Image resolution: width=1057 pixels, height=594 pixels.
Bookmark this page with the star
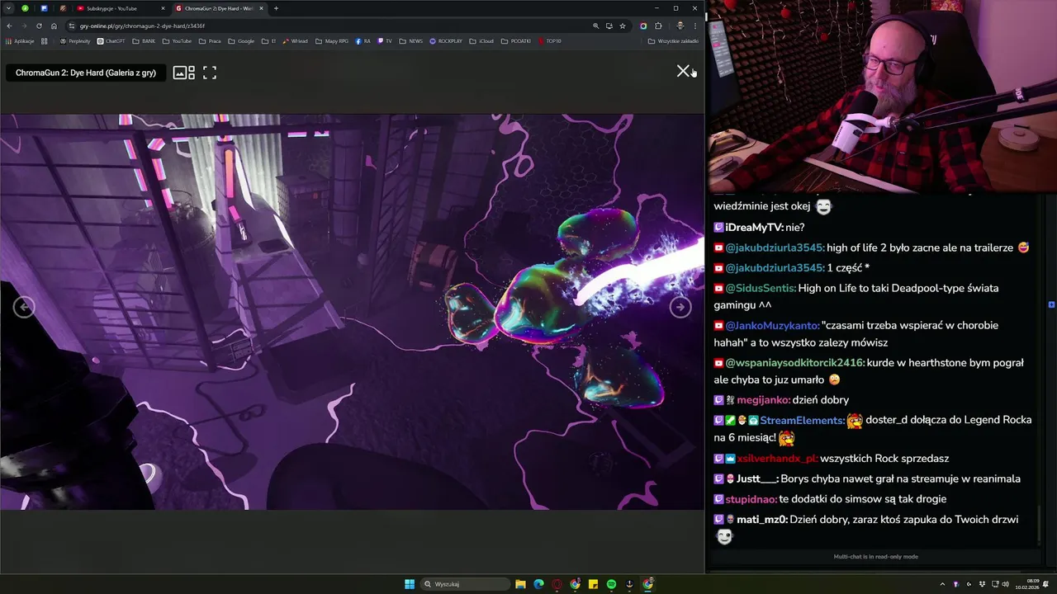pyautogui.click(x=623, y=26)
